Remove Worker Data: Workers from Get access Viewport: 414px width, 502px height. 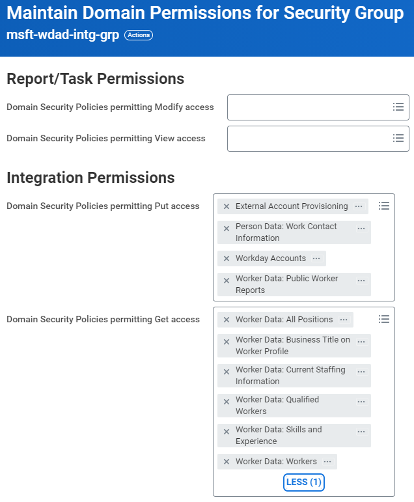point(227,462)
